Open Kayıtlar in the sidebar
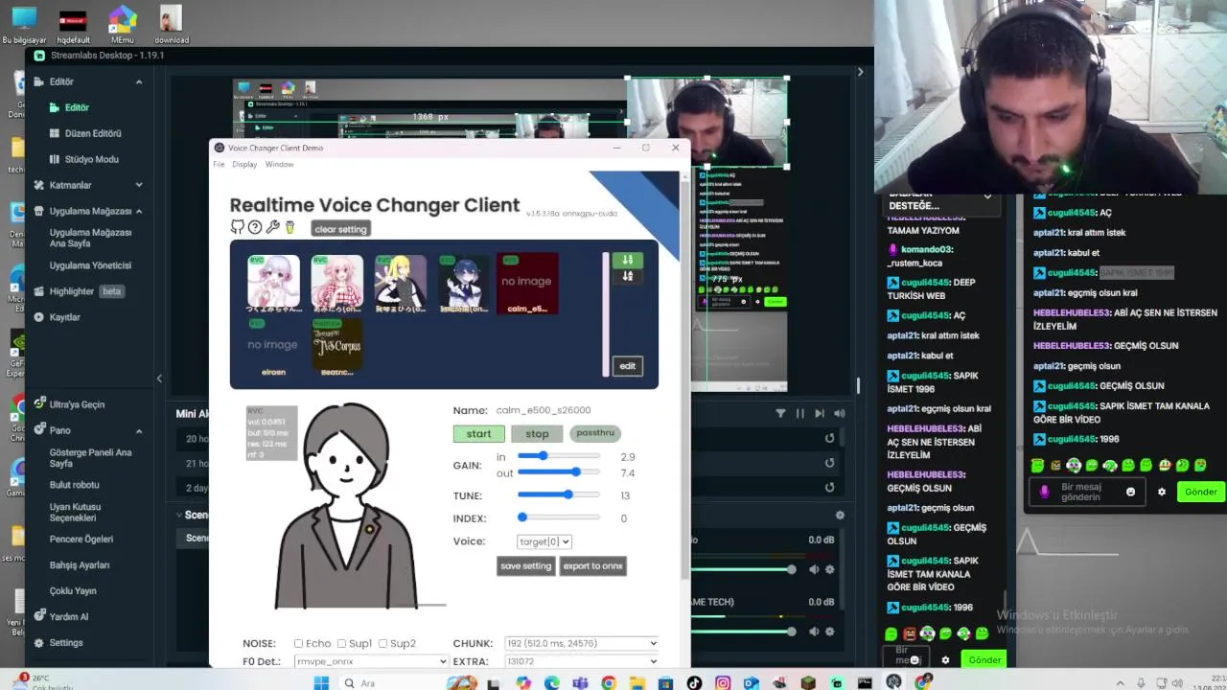Viewport: 1227px width, 690px height. coord(65,317)
